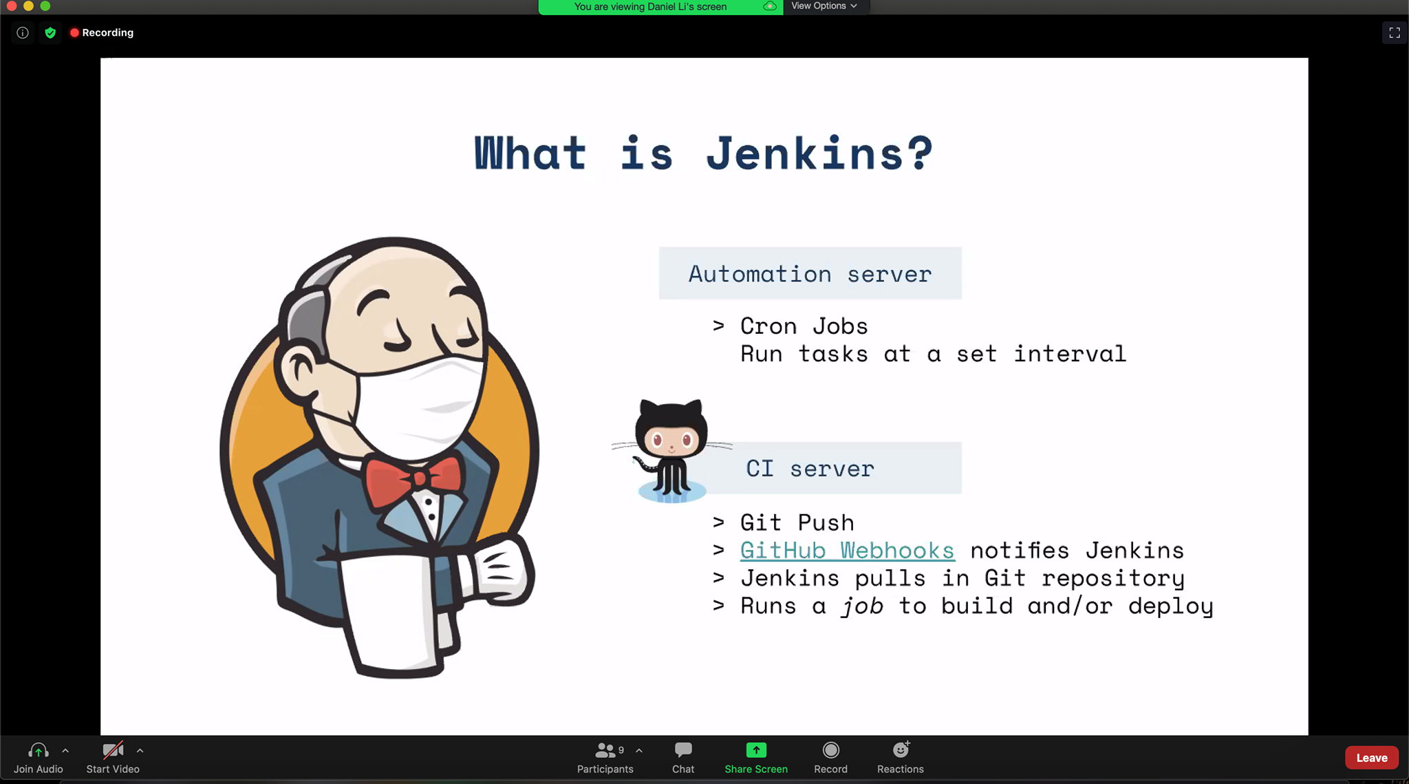This screenshot has height=784, width=1409.
Task: Expand the participants count chevron
Action: 639,750
